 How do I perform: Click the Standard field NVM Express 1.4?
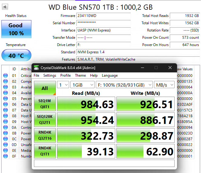point(138,52)
